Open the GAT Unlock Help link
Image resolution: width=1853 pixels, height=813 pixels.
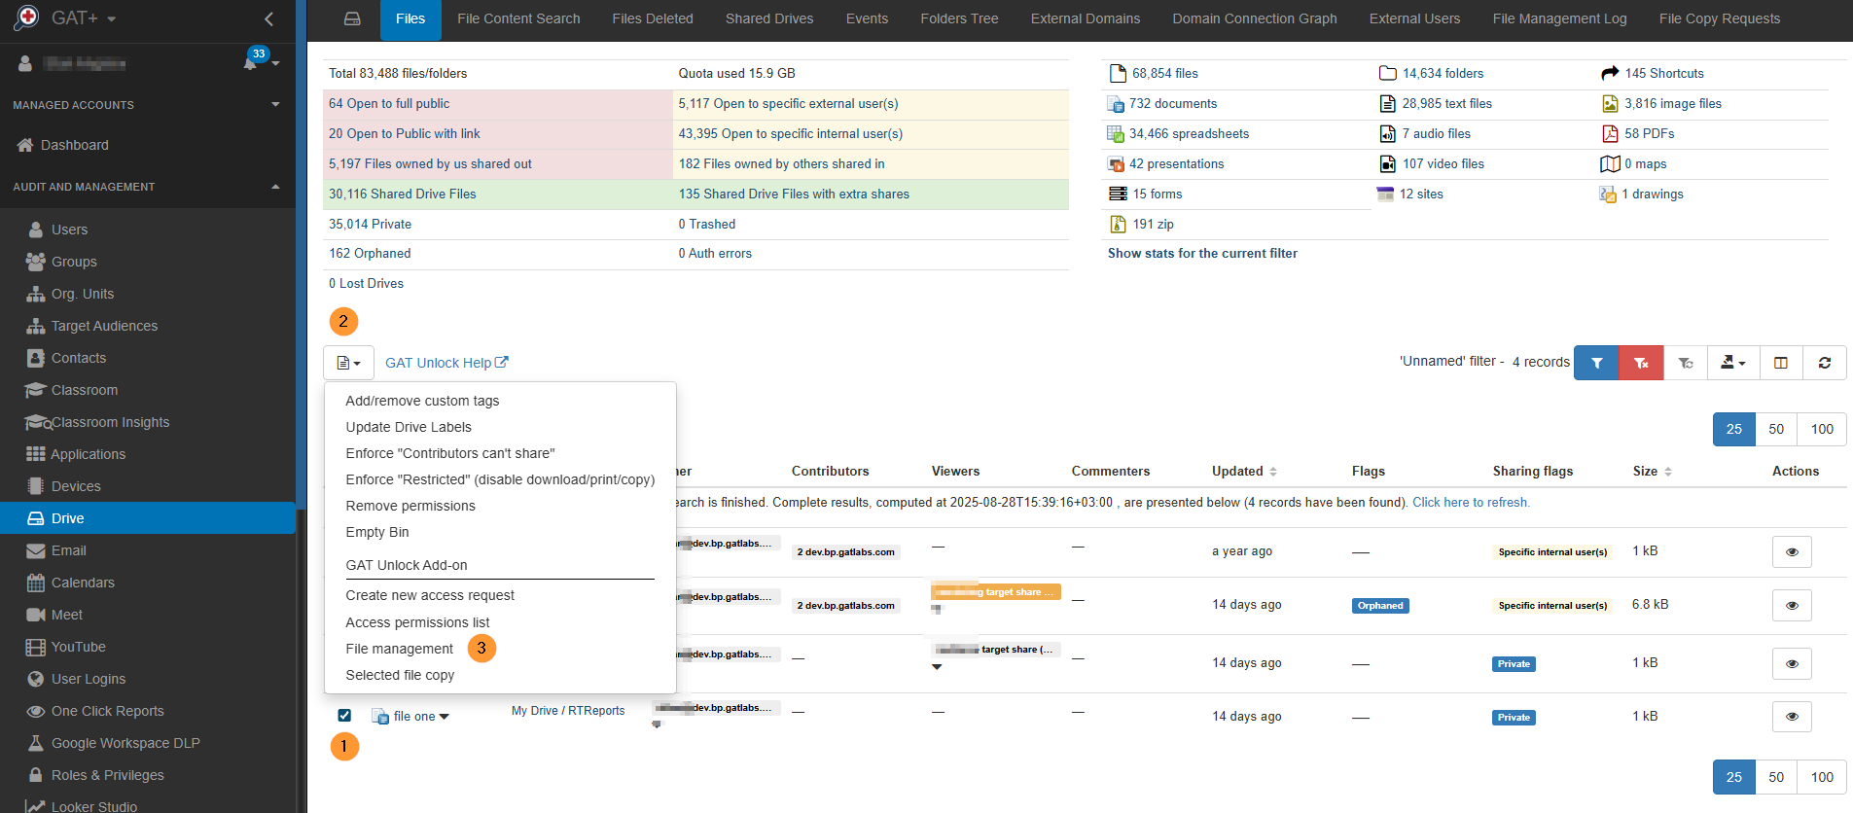click(445, 363)
